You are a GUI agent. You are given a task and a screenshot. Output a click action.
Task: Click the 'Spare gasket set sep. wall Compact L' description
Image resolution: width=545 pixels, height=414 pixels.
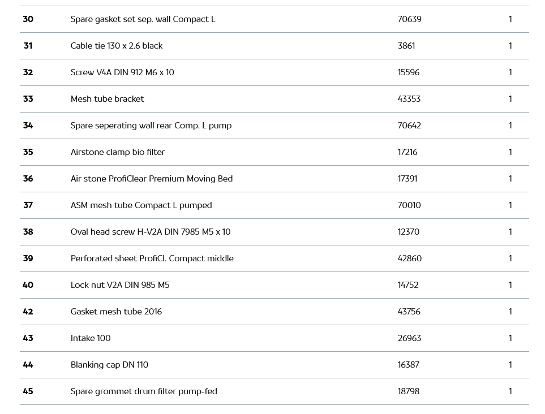[143, 19]
